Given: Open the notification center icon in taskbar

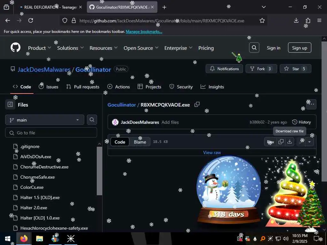Looking at the screenshot, I should (317, 239).
